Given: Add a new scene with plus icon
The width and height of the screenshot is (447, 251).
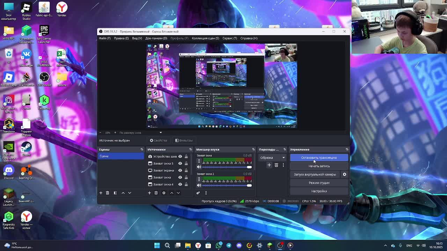Looking at the screenshot, I should (101, 193).
